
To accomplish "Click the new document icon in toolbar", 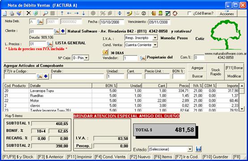I will tap(4, 13).
